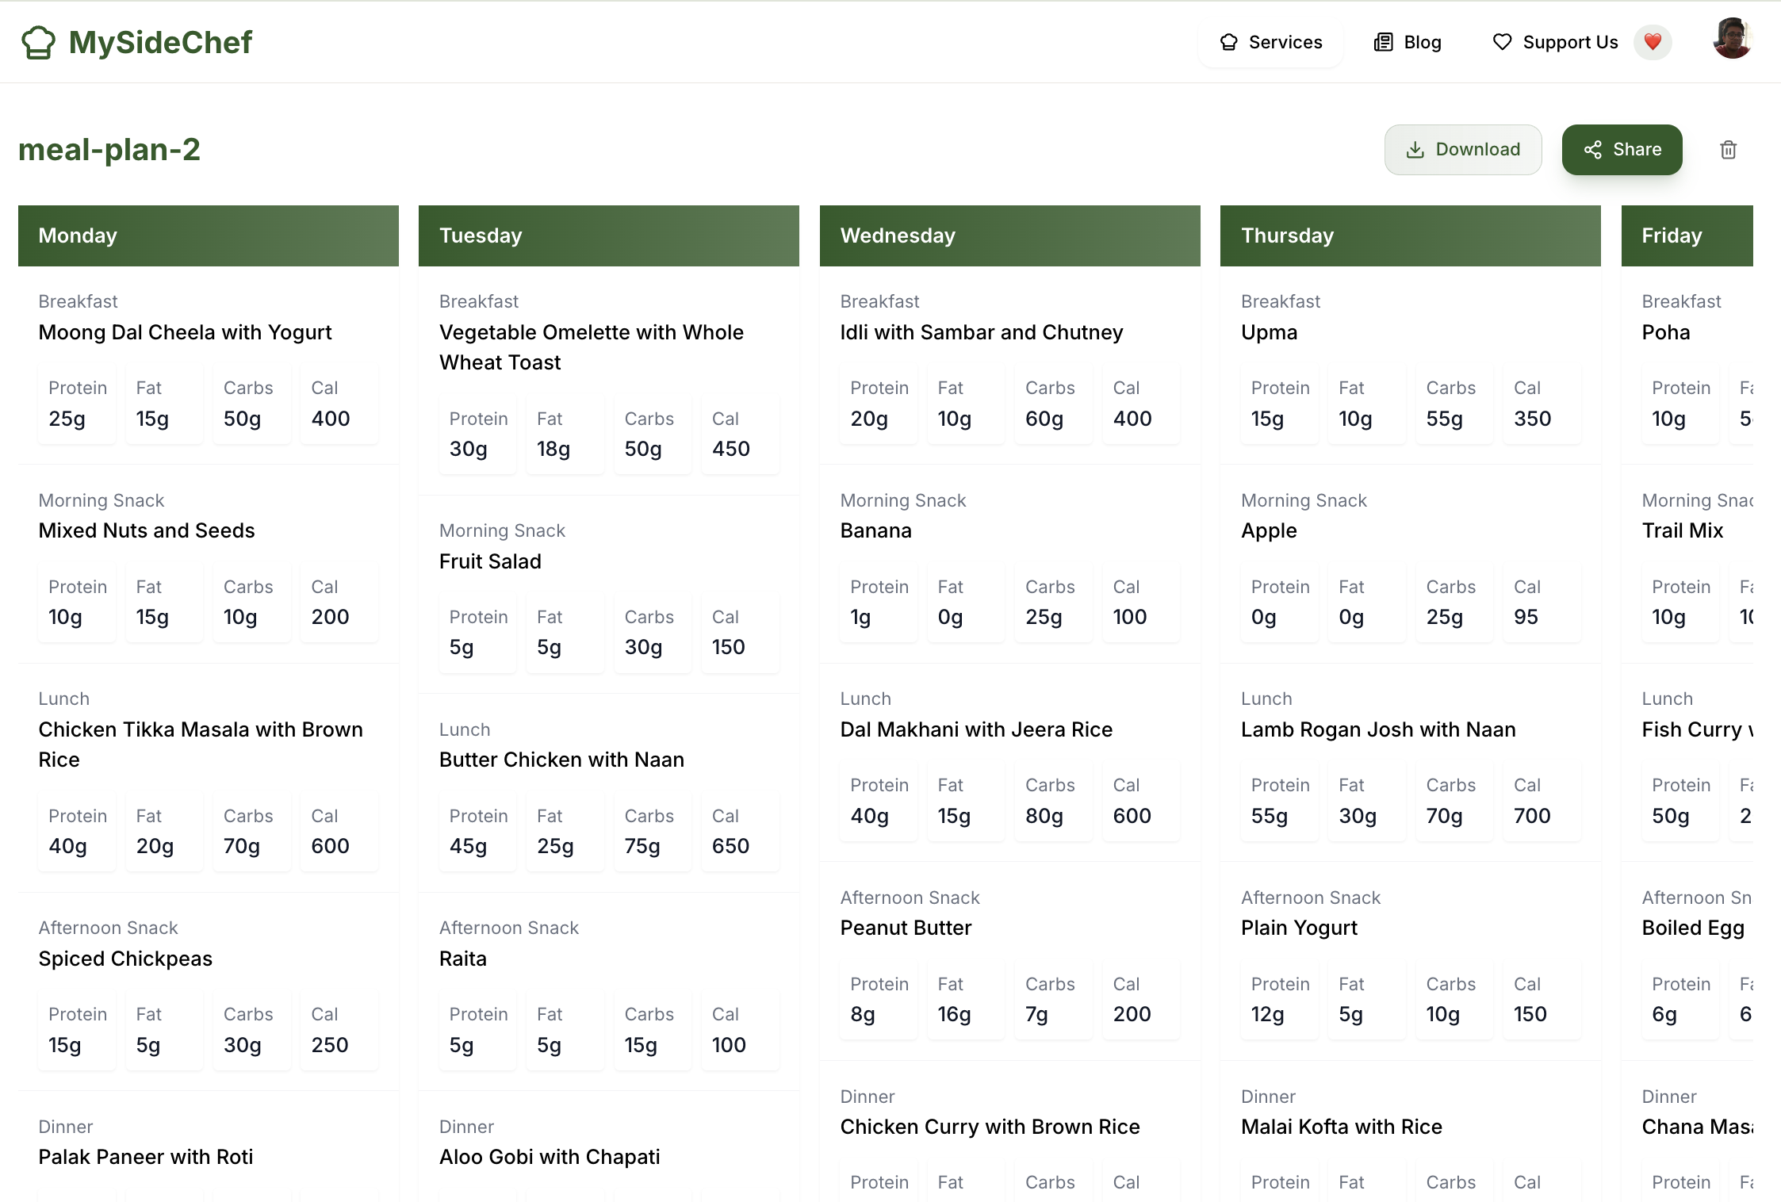Click the meal-plan-2 title
1781x1202 pixels.
click(109, 150)
